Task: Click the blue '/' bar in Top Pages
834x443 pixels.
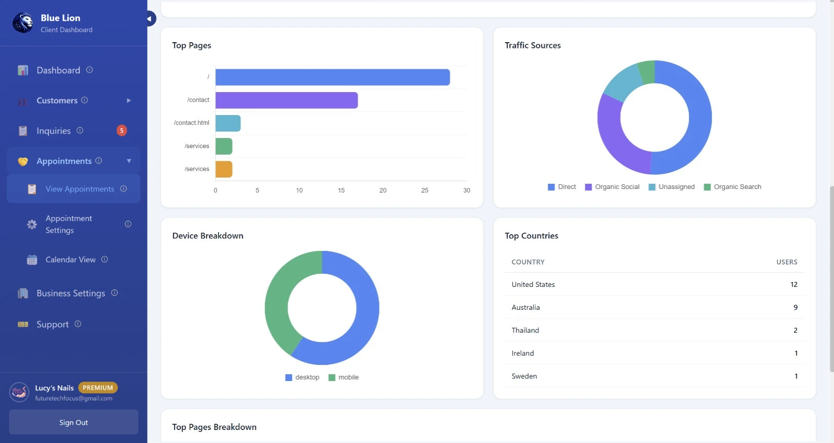Action: point(333,77)
